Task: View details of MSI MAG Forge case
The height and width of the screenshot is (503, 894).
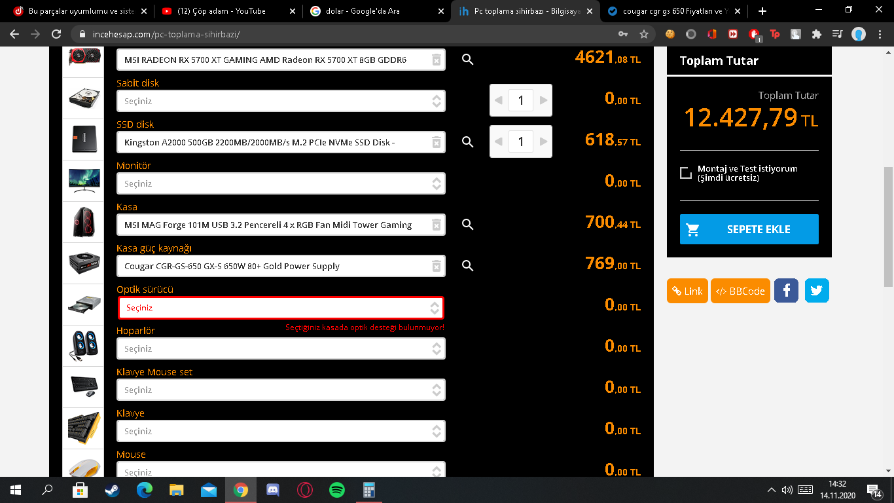Action: [467, 224]
